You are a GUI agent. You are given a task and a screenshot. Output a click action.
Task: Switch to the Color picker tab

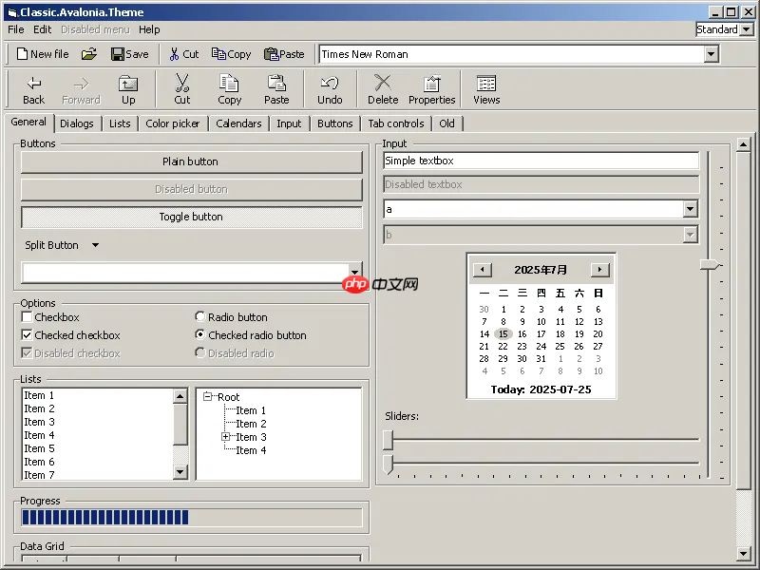[x=173, y=123]
